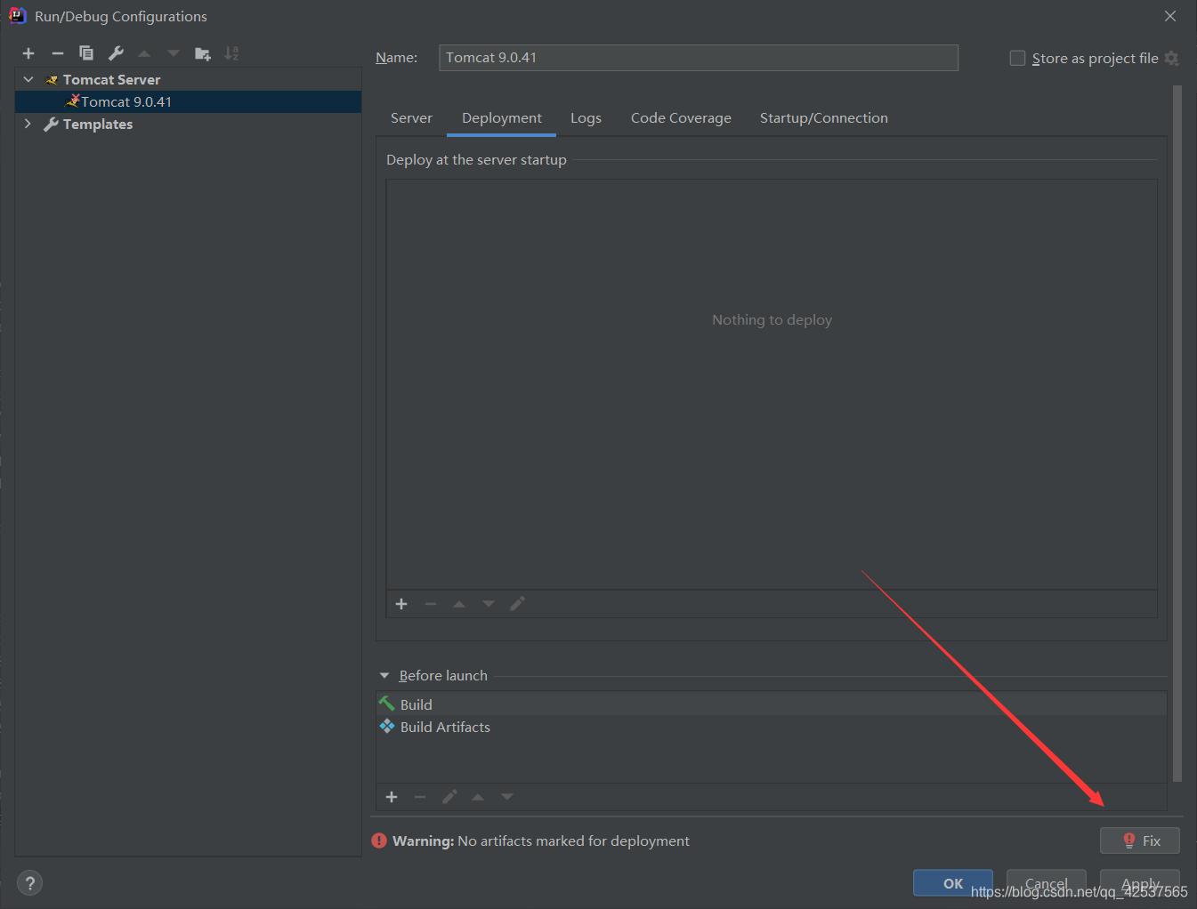
Task: Enable Store as project file
Action: pos(1017,58)
